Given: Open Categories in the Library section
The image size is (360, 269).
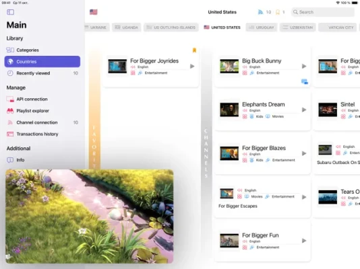Looking at the screenshot, I should coord(42,50).
